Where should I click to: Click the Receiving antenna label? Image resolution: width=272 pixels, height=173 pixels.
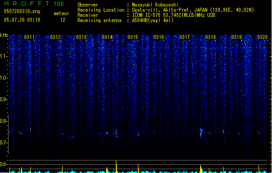pyautogui.click(x=99, y=20)
